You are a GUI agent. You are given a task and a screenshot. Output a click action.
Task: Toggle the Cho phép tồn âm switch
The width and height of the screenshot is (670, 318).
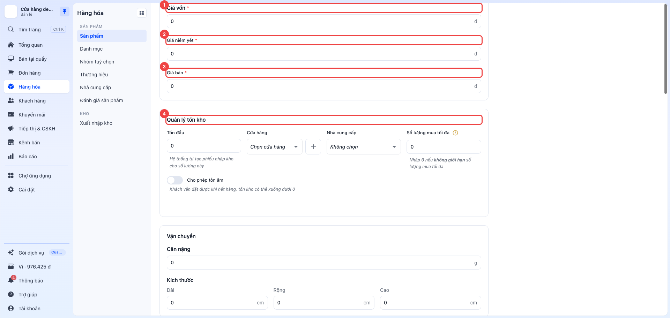click(175, 180)
